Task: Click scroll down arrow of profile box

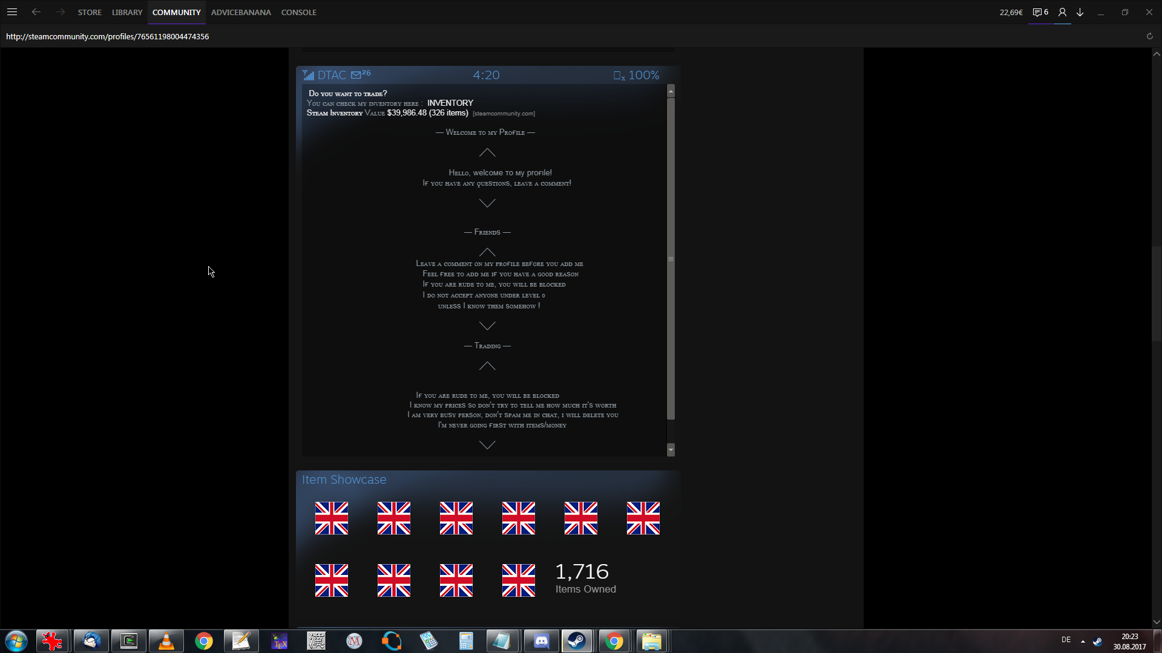Action: [x=671, y=450]
